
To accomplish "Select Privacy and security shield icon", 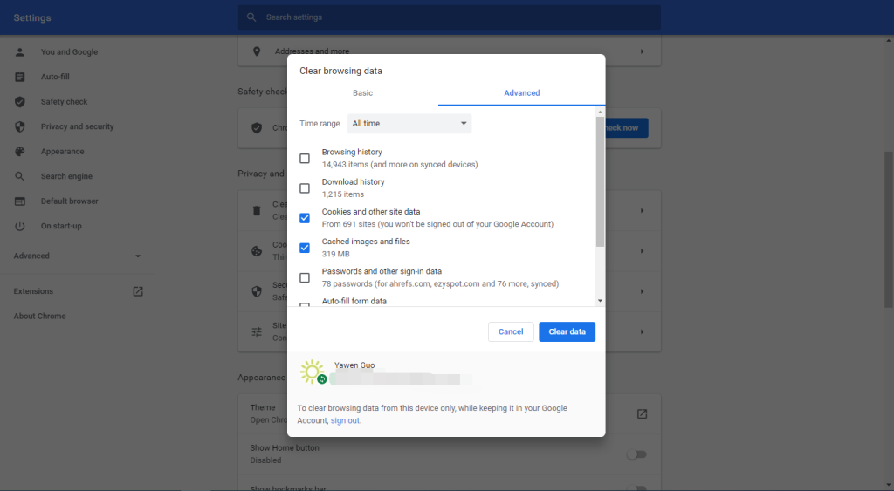I will (x=20, y=126).
